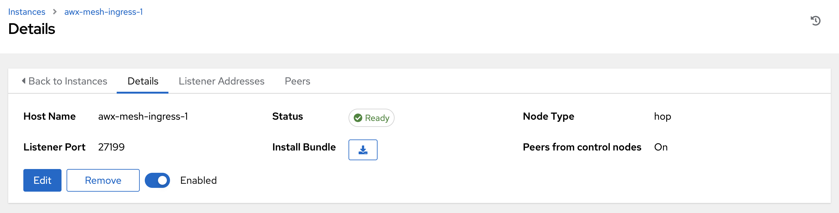Click the caret beside Back to Instances

tap(24, 81)
